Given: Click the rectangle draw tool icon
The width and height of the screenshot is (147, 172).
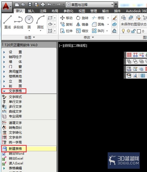Looking at the screenshot, I should click(50, 18).
